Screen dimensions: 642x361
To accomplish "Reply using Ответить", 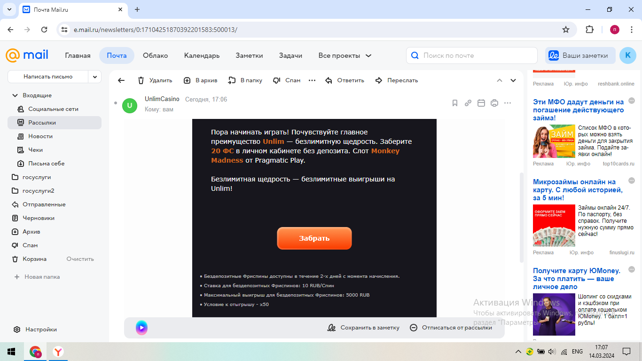I will tap(344, 80).
